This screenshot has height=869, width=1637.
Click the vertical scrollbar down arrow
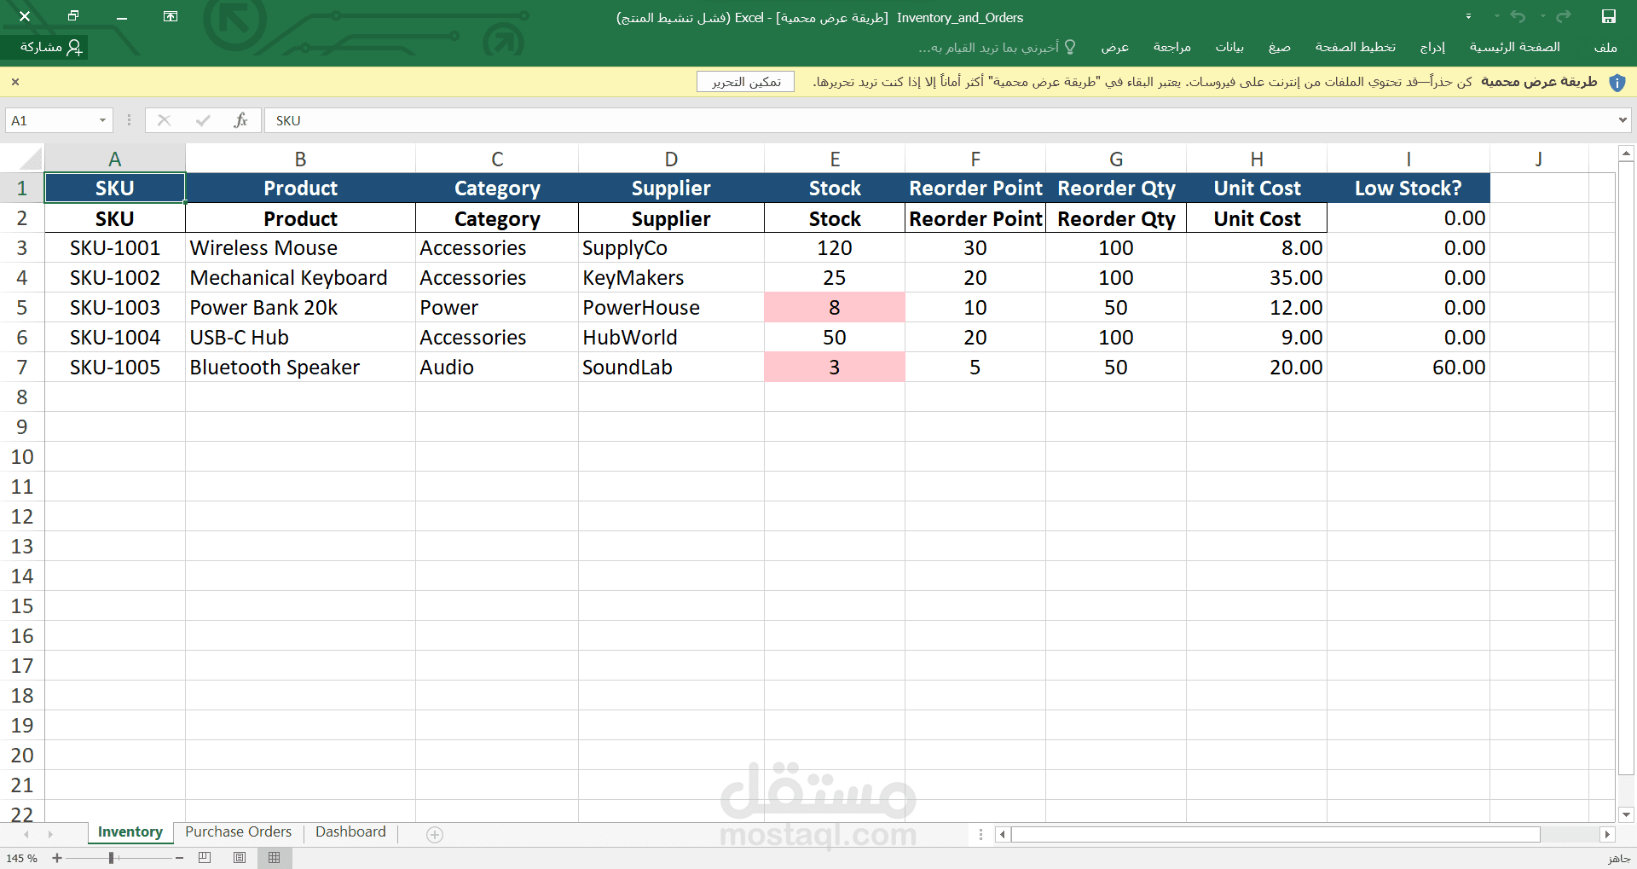tap(1626, 814)
